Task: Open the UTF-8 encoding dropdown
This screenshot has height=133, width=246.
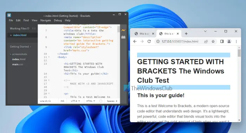Action: click(75, 101)
